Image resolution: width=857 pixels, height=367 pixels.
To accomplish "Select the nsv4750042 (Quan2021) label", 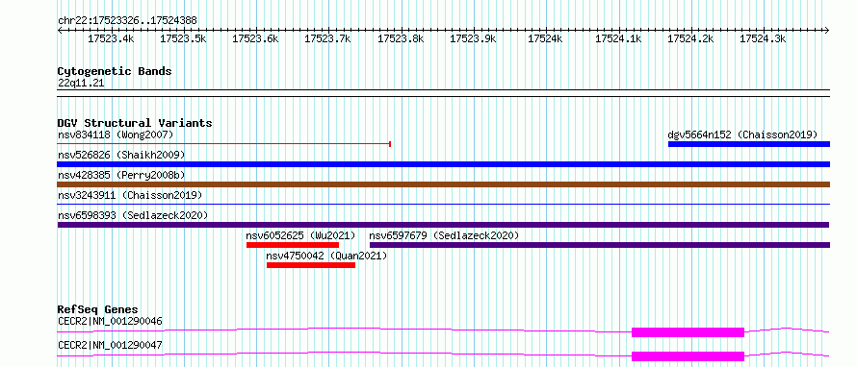I will pos(326,256).
